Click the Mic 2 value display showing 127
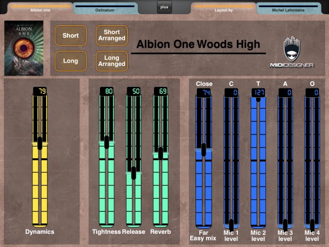329x247 pixels. coord(258,93)
